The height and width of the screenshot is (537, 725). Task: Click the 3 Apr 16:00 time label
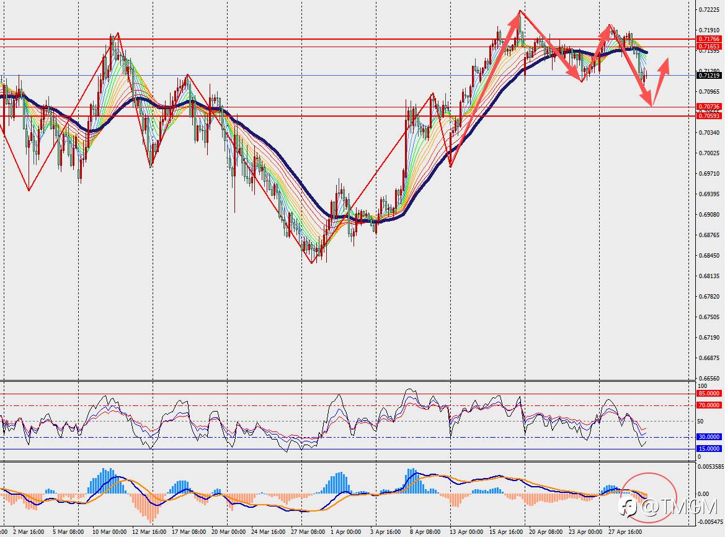pyautogui.click(x=386, y=532)
